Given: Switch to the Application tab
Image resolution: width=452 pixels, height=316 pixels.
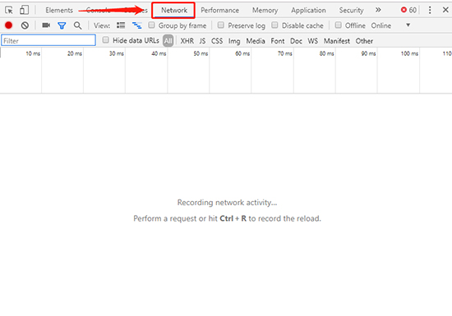Looking at the screenshot, I should (x=308, y=11).
